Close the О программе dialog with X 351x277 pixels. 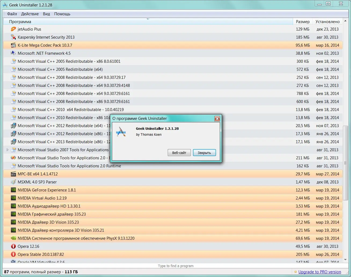click(x=217, y=119)
